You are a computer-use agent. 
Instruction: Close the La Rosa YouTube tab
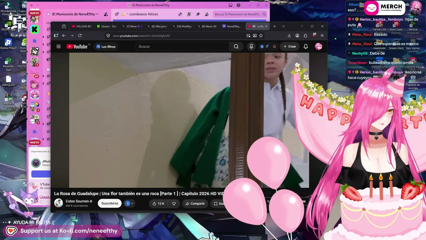pos(266,26)
